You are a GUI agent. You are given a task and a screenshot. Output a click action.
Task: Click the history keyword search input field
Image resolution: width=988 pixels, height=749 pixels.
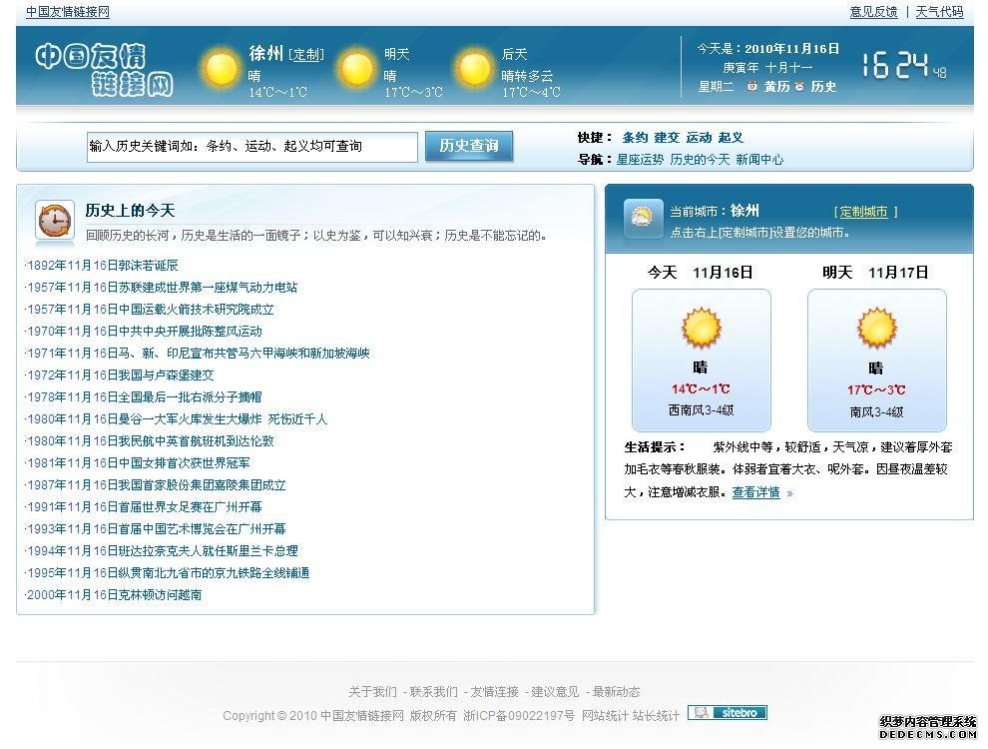pos(249,146)
